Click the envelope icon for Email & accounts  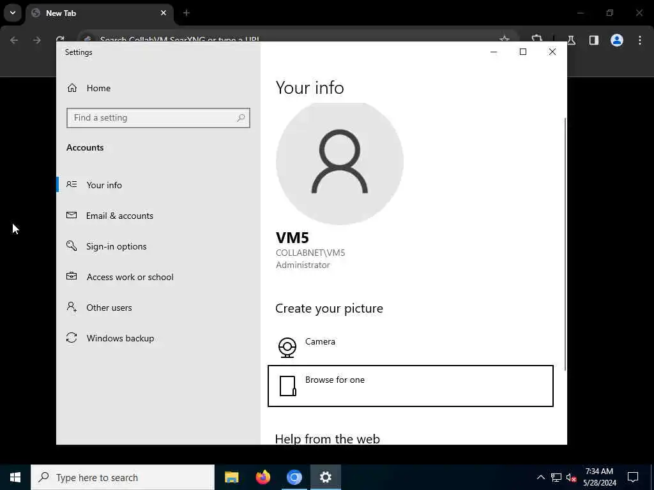coord(72,215)
